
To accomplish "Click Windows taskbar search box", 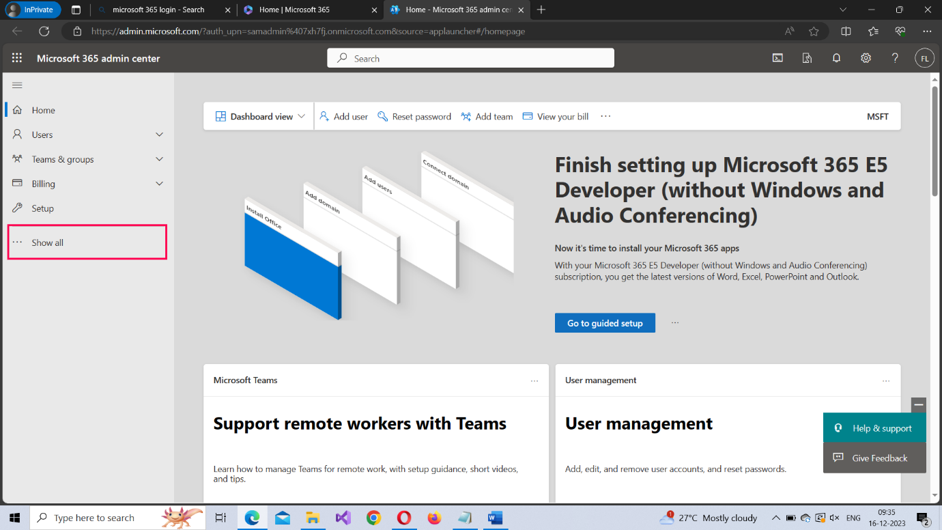I will coord(117,518).
